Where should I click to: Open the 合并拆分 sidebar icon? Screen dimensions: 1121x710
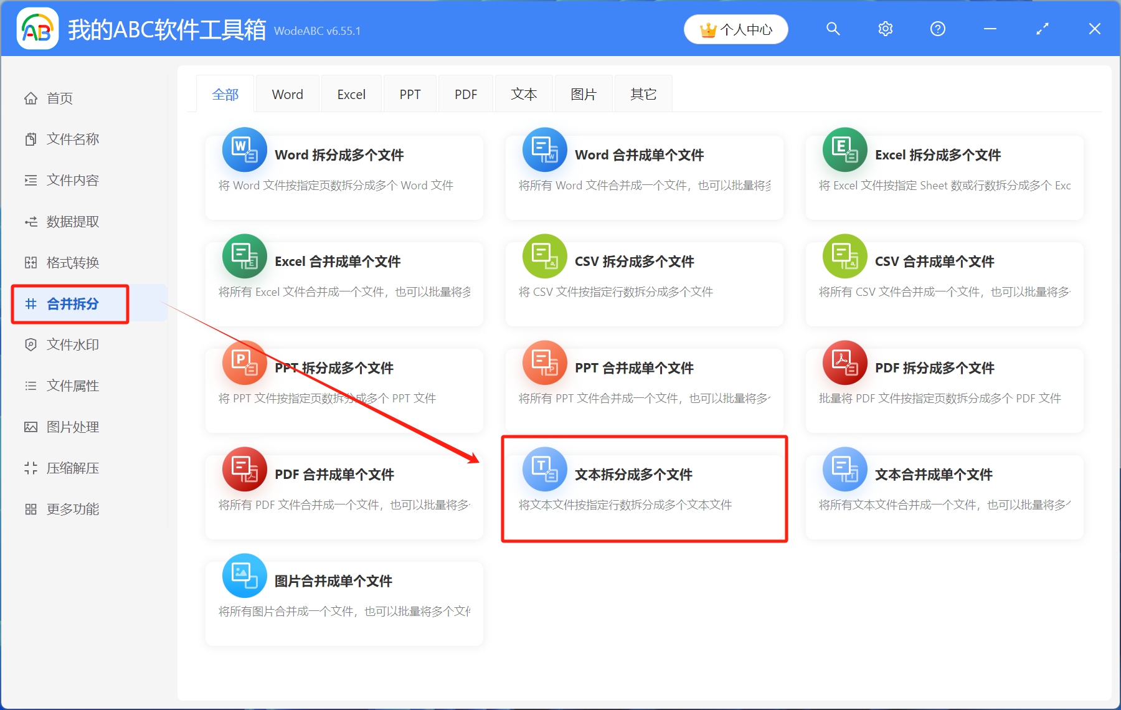[x=31, y=303]
